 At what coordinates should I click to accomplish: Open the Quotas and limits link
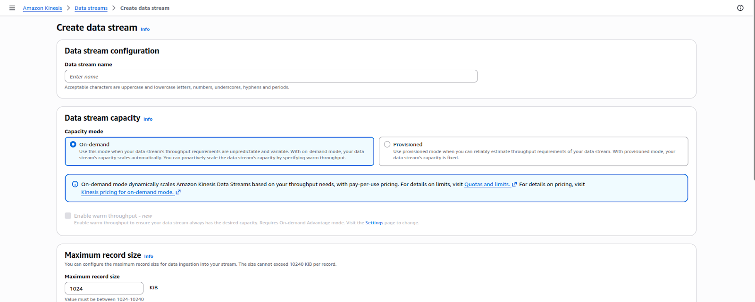[487, 184]
